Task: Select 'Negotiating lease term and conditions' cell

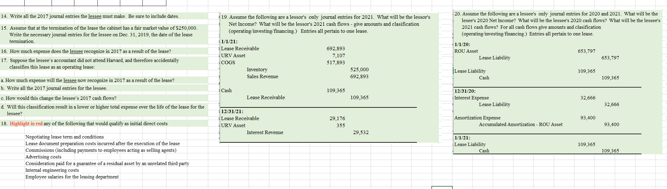Action: (x=65, y=137)
